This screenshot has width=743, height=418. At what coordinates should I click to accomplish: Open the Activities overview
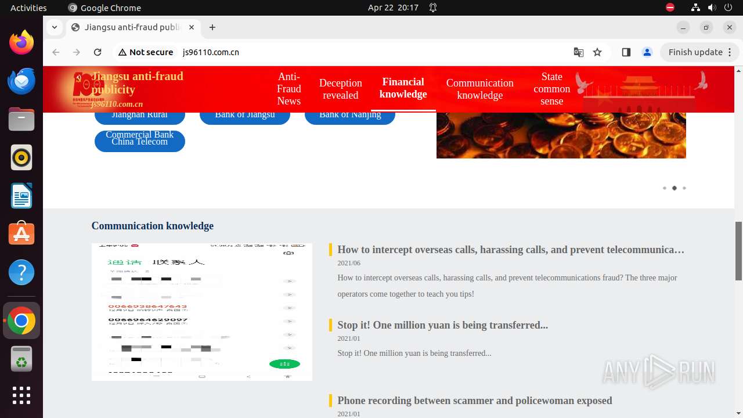coord(28,8)
